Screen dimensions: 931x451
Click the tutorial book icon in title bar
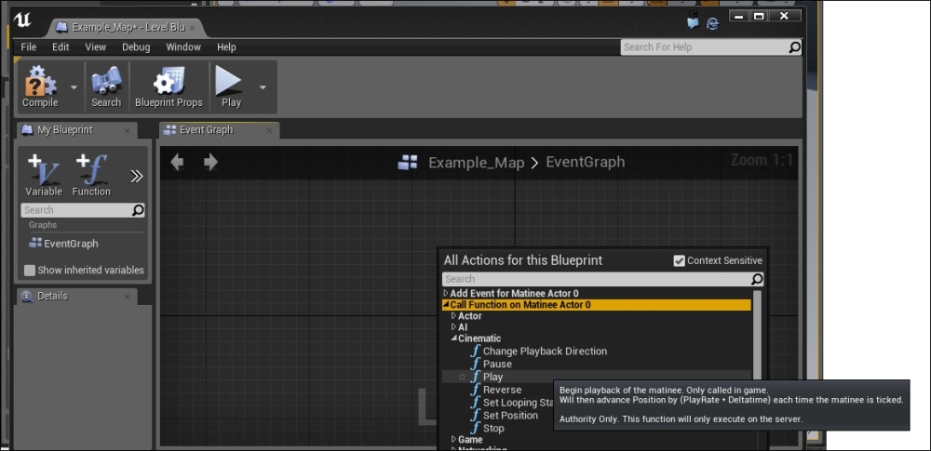point(693,23)
